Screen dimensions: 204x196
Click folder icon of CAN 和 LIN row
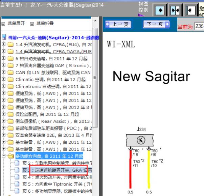(10, 72)
